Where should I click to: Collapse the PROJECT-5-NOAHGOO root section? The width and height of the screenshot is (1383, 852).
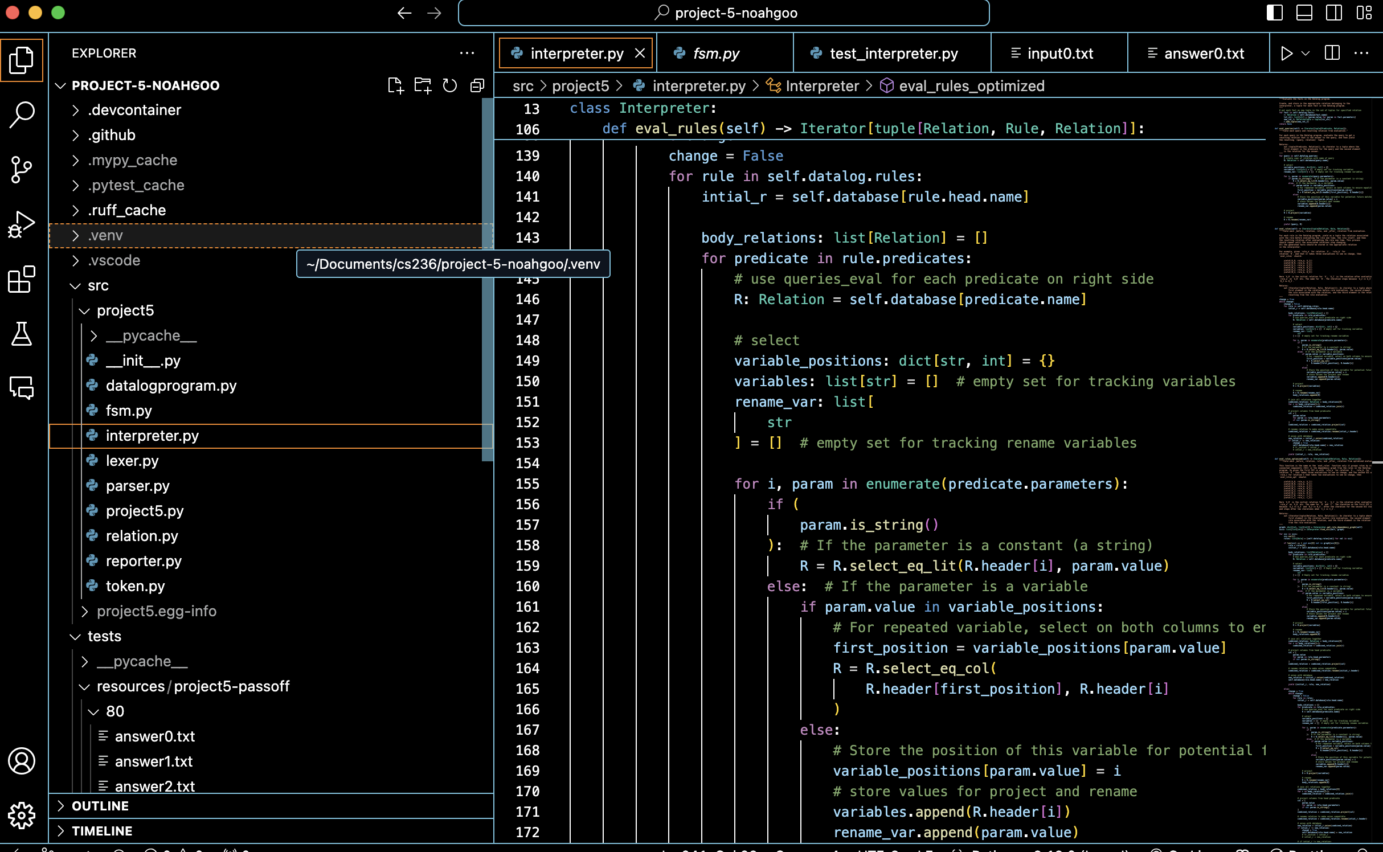pyautogui.click(x=145, y=85)
